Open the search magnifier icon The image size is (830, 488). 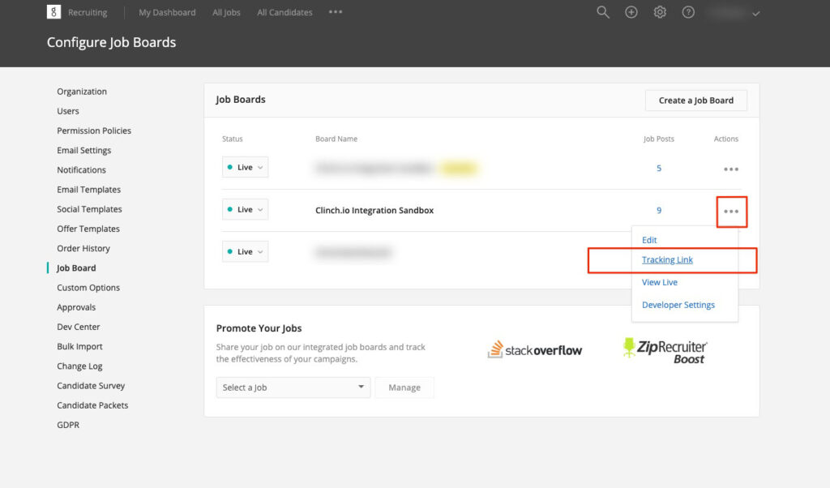[603, 12]
